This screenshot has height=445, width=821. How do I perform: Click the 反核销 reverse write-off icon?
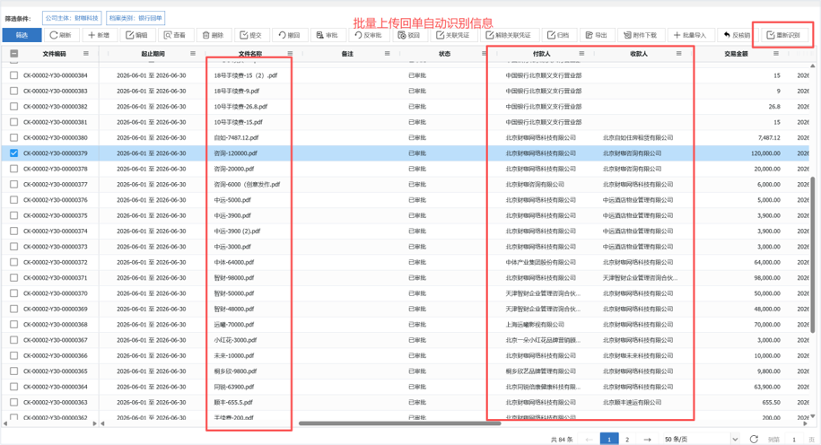point(727,35)
